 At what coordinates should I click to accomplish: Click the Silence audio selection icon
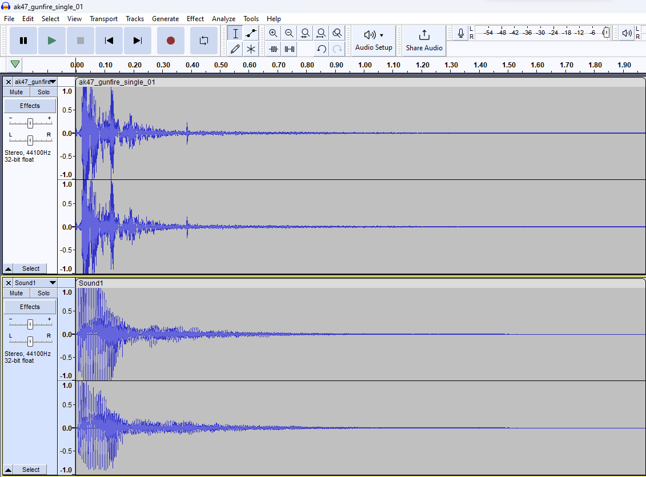(290, 49)
